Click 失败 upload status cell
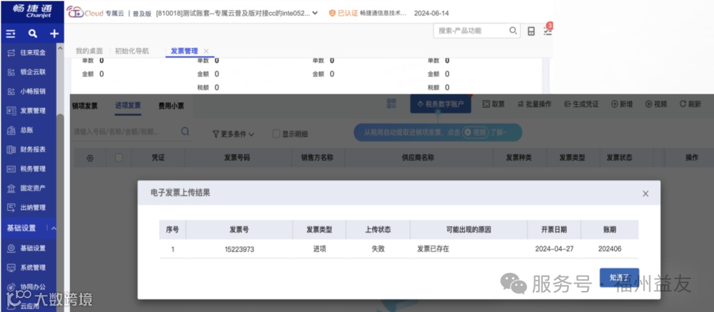 click(378, 249)
